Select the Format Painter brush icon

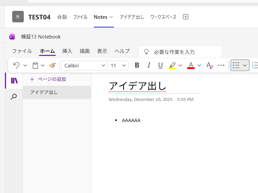point(52,65)
